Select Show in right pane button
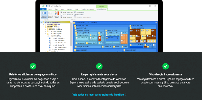 click(x=44, y=15)
